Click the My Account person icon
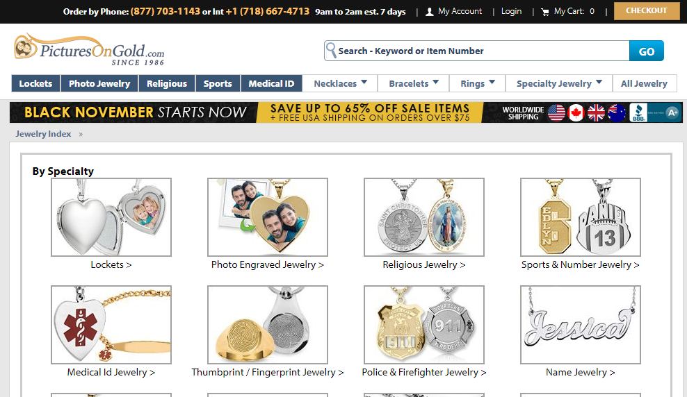The height and width of the screenshot is (397, 687). [x=430, y=12]
